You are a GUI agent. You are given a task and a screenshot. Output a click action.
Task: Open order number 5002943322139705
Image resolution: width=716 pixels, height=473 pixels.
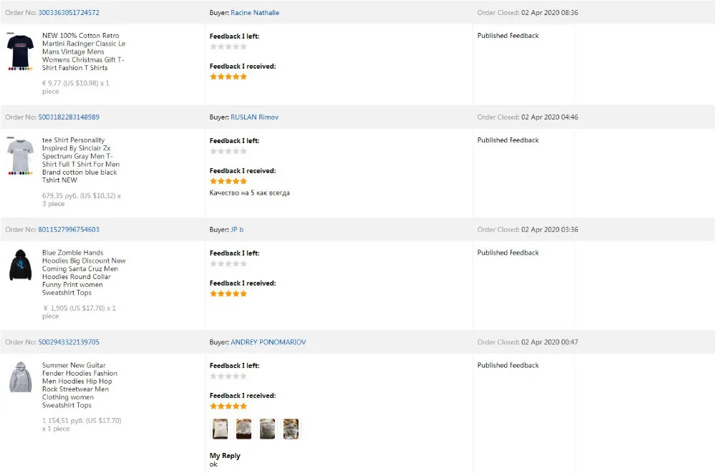(x=69, y=342)
